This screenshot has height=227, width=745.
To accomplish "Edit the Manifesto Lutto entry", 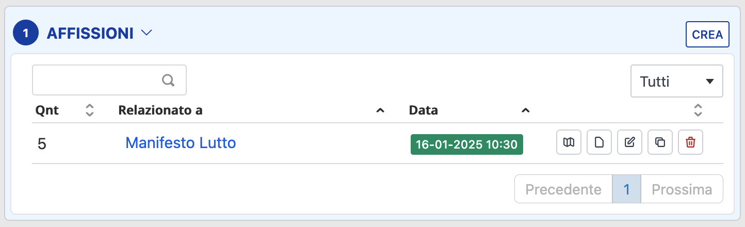I will 629,143.
